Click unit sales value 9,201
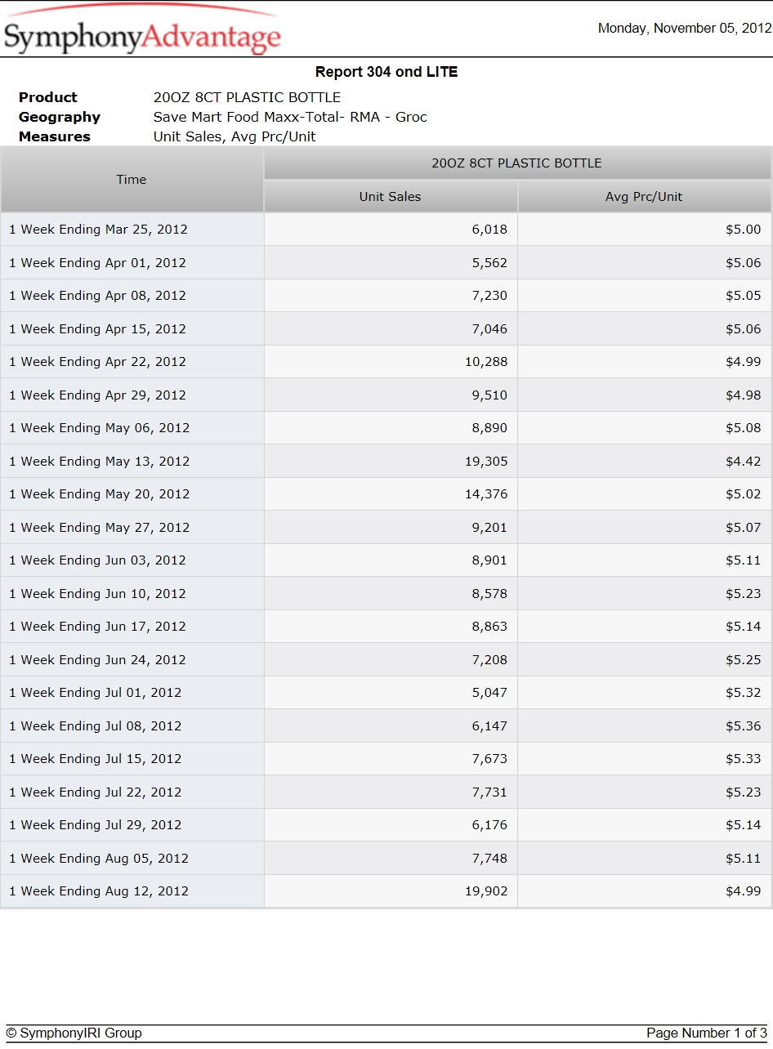This screenshot has height=1049, width=773. [489, 528]
